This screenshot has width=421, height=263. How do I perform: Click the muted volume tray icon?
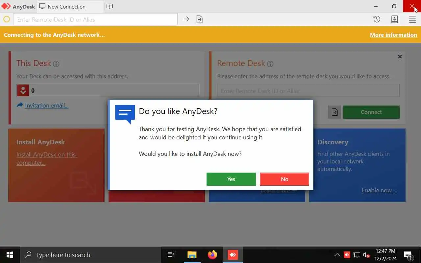pyautogui.click(x=366, y=255)
